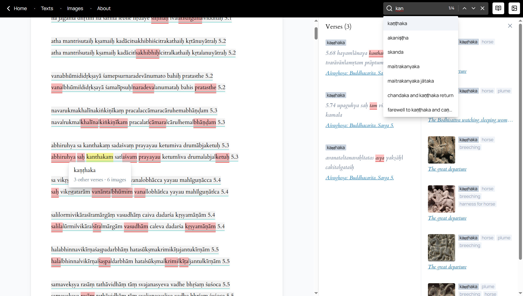Clear the search with X icon
Screen dimensions: 523x296
pos(482,8)
